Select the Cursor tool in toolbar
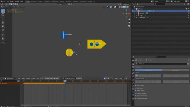The width and height of the screenshot is (190, 107). tap(3, 15)
